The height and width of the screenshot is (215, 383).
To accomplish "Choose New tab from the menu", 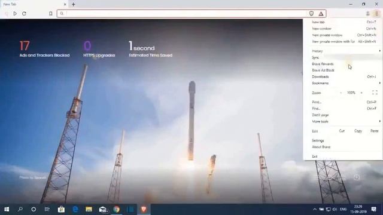I will point(343,22).
